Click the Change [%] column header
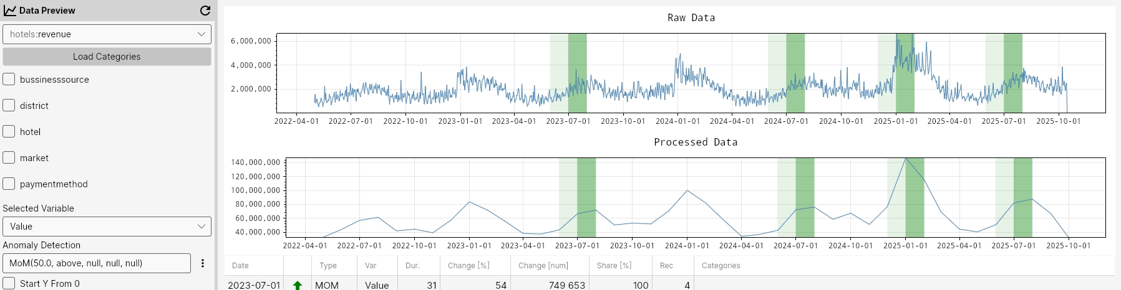 click(x=468, y=266)
